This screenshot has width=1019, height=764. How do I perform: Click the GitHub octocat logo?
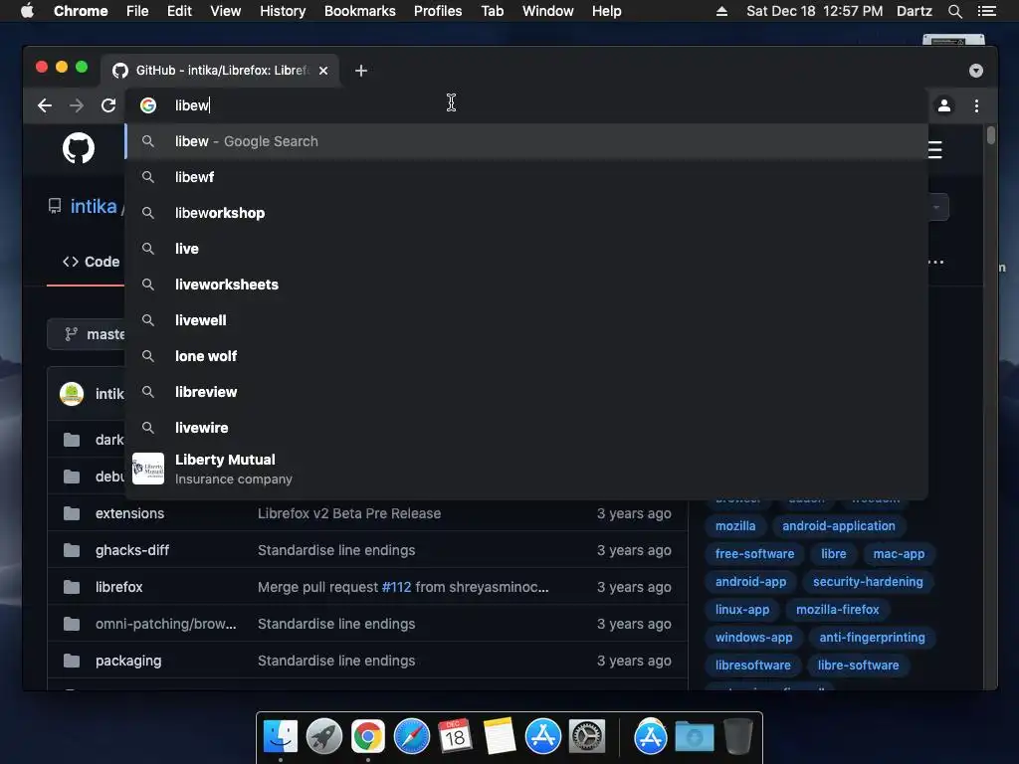point(79,148)
